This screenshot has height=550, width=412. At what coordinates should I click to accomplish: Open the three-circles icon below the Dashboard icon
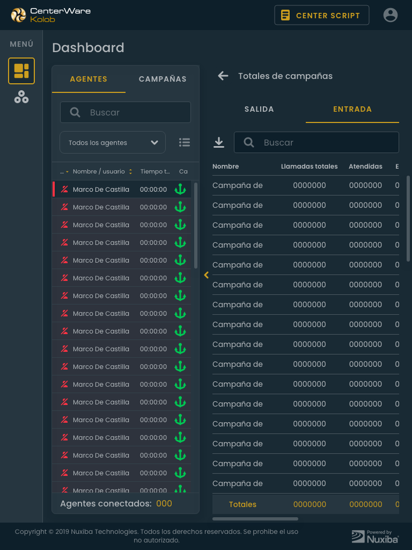click(21, 97)
